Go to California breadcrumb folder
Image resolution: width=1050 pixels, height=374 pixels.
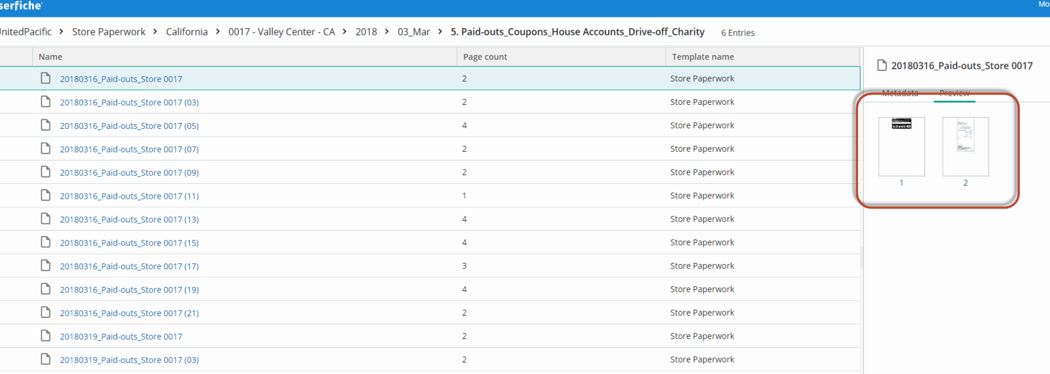[186, 32]
